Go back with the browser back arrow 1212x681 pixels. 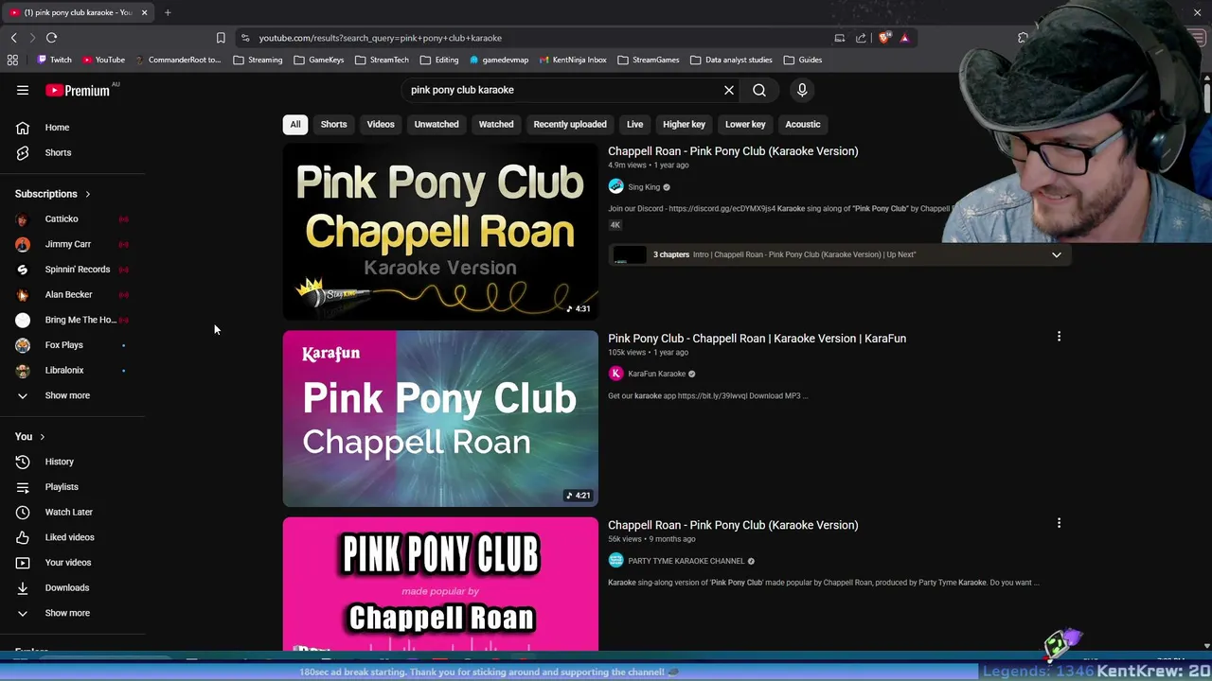(13, 38)
